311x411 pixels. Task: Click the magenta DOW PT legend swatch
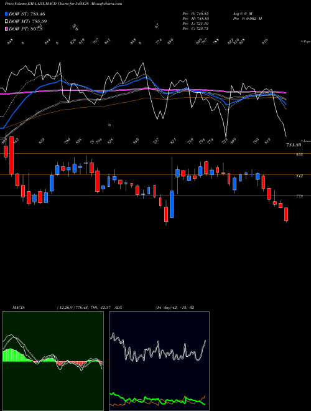6,29
